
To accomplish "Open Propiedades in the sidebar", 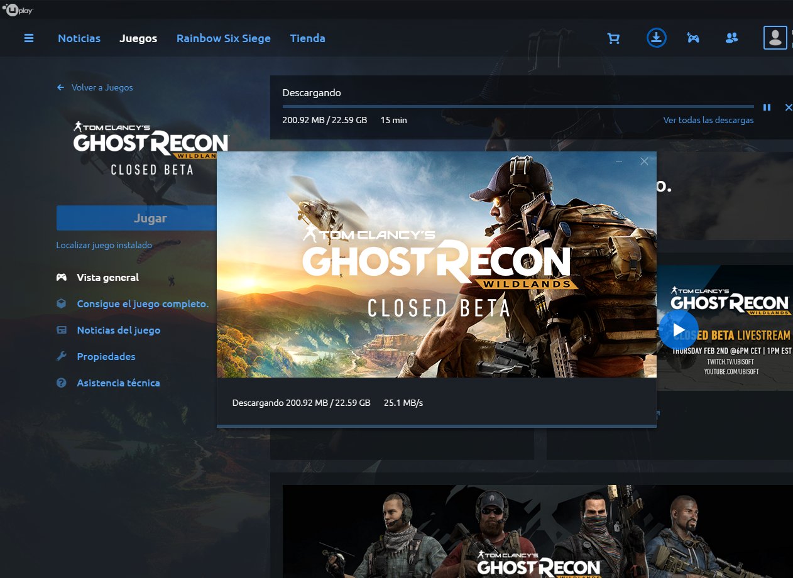I will pos(106,356).
